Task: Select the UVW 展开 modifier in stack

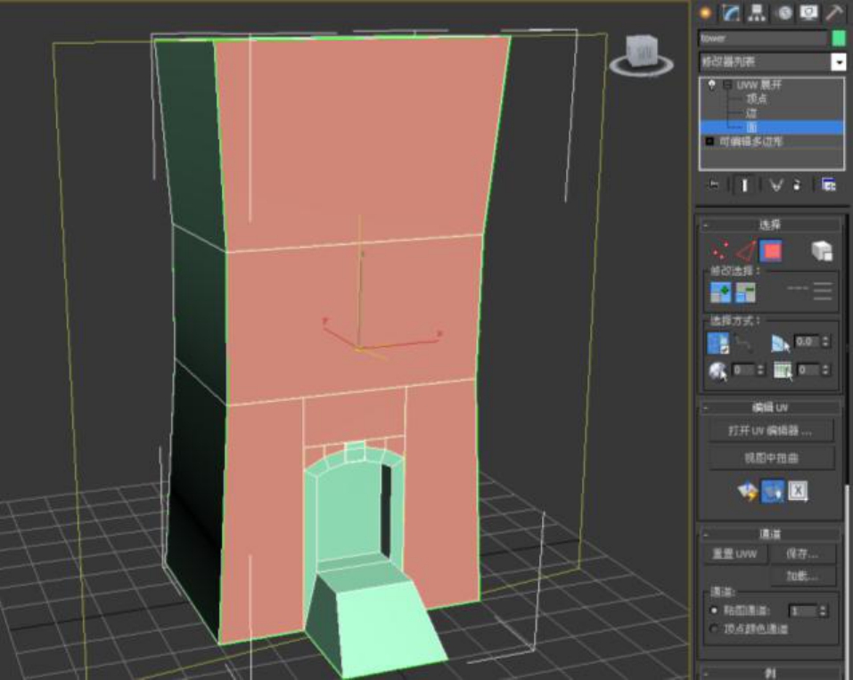Action: click(x=759, y=86)
